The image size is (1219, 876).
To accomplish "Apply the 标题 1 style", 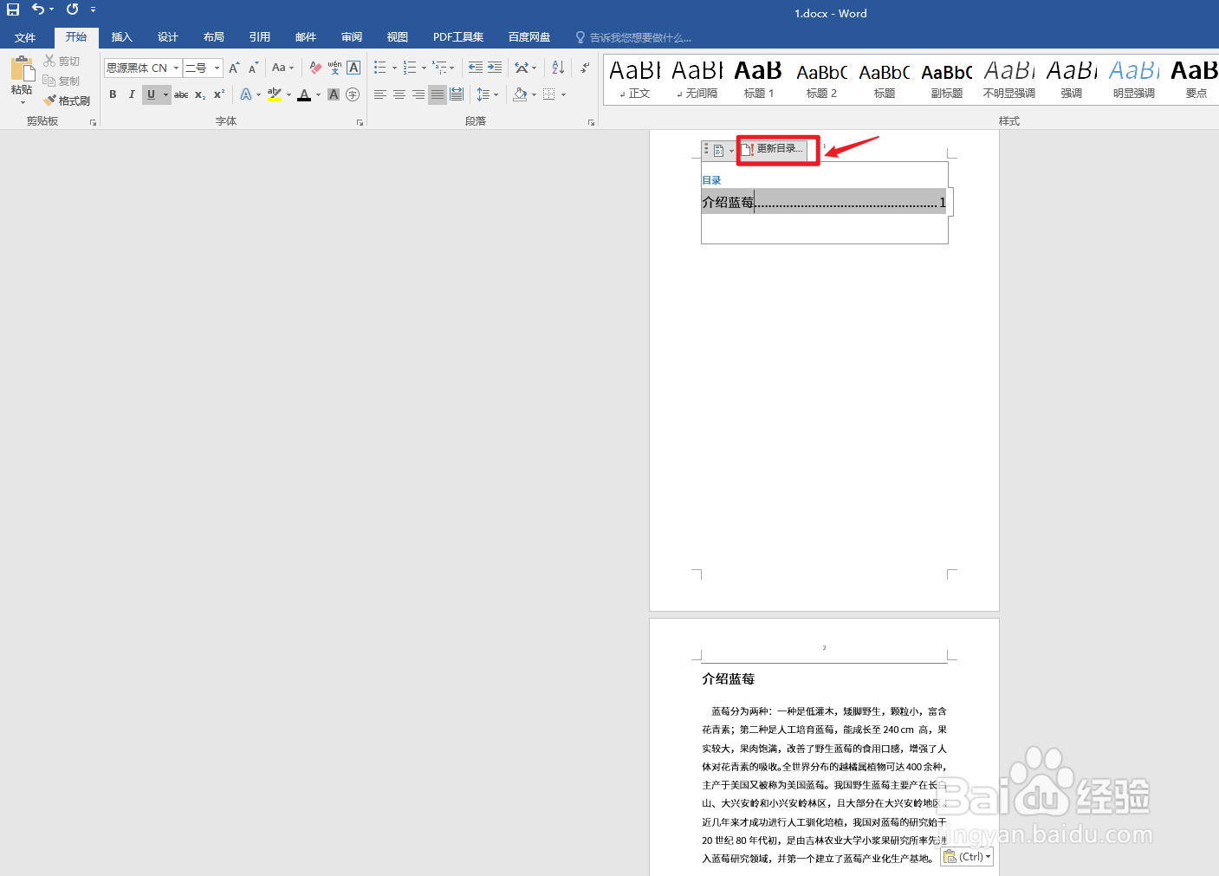I will [x=758, y=79].
